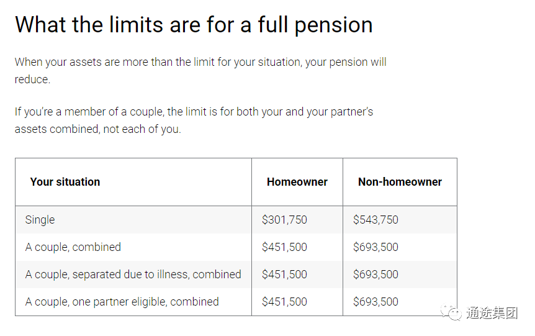Click 'A couple, one partner eligible, combined'
Screen dimensions: 535x336
point(122,301)
